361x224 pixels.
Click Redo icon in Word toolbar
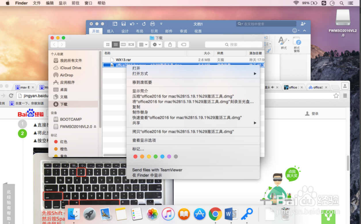(144, 24)
